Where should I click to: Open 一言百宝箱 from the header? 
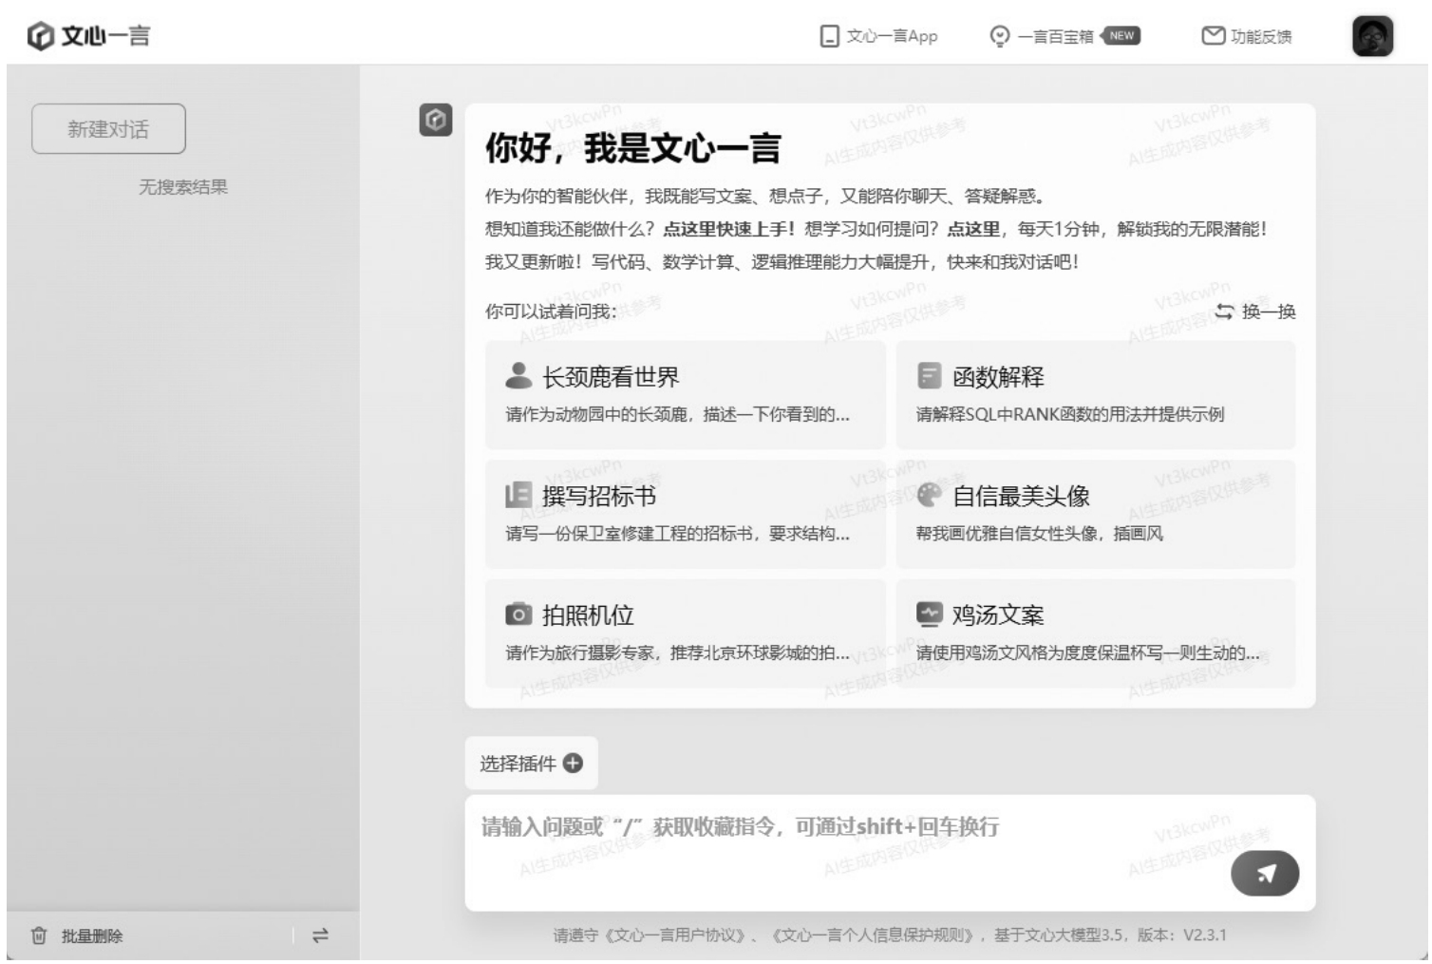1055,36
